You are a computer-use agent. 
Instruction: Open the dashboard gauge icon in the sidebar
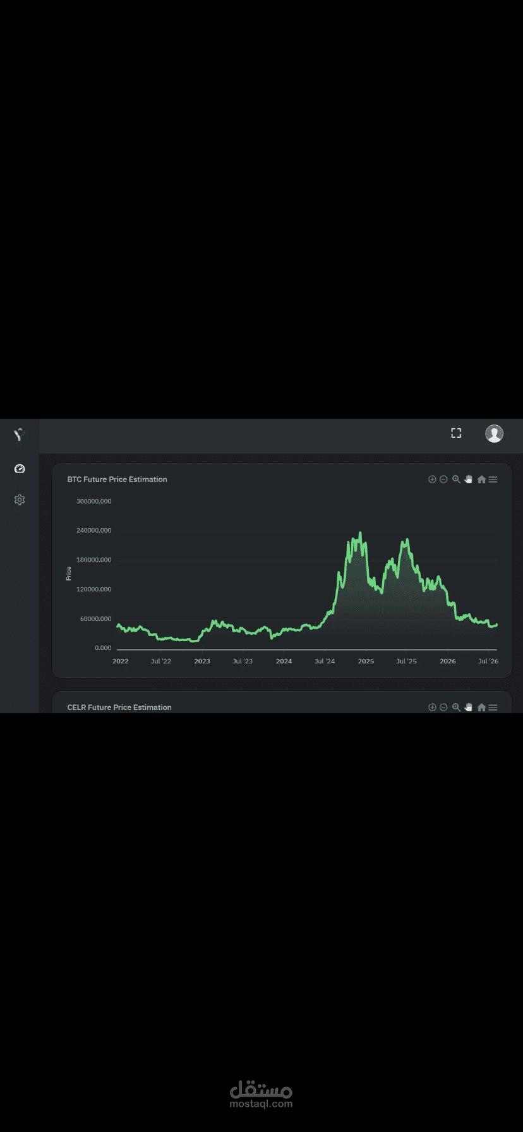pyautogui.click(x=20, y=469)
